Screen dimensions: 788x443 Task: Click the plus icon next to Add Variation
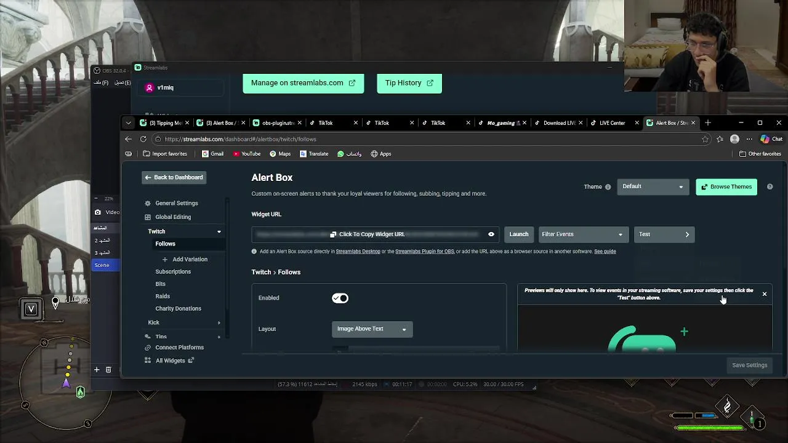[165, 260]
